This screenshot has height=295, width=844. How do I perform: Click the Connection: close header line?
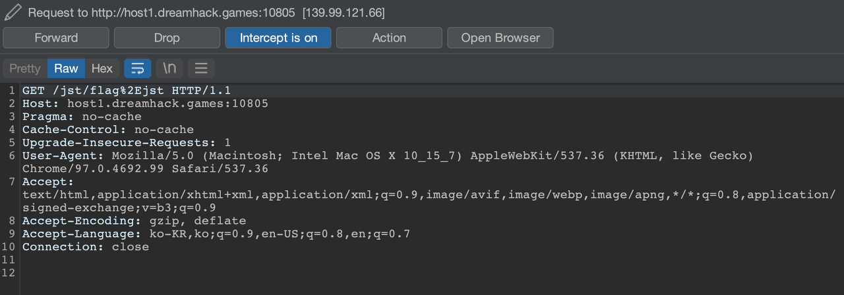click(86, 248)
